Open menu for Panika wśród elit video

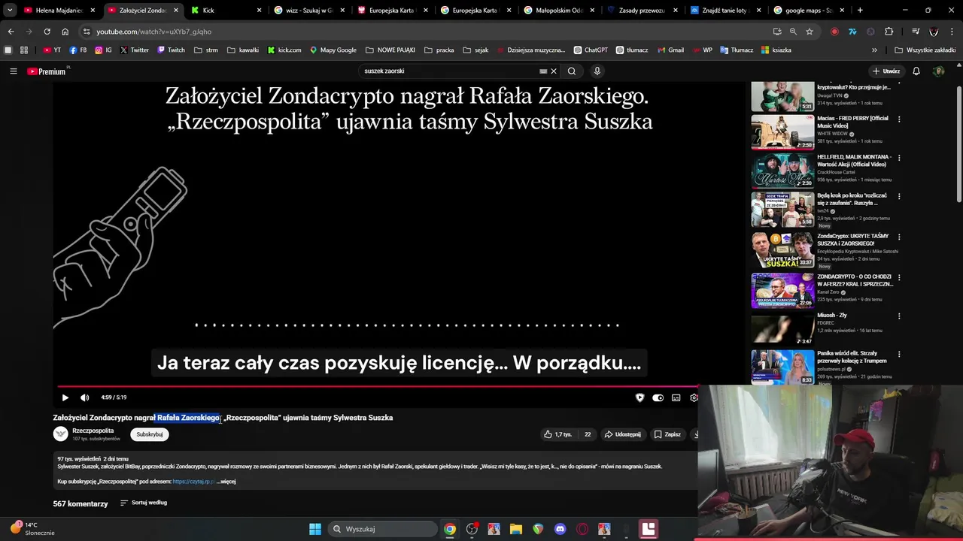tap(898, 354)
